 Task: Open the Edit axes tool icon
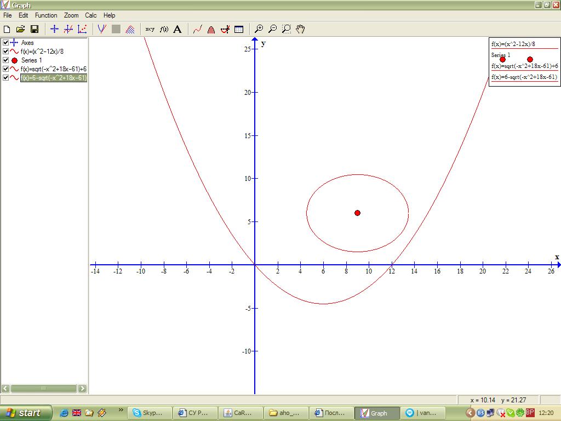(x=54, y=29)
